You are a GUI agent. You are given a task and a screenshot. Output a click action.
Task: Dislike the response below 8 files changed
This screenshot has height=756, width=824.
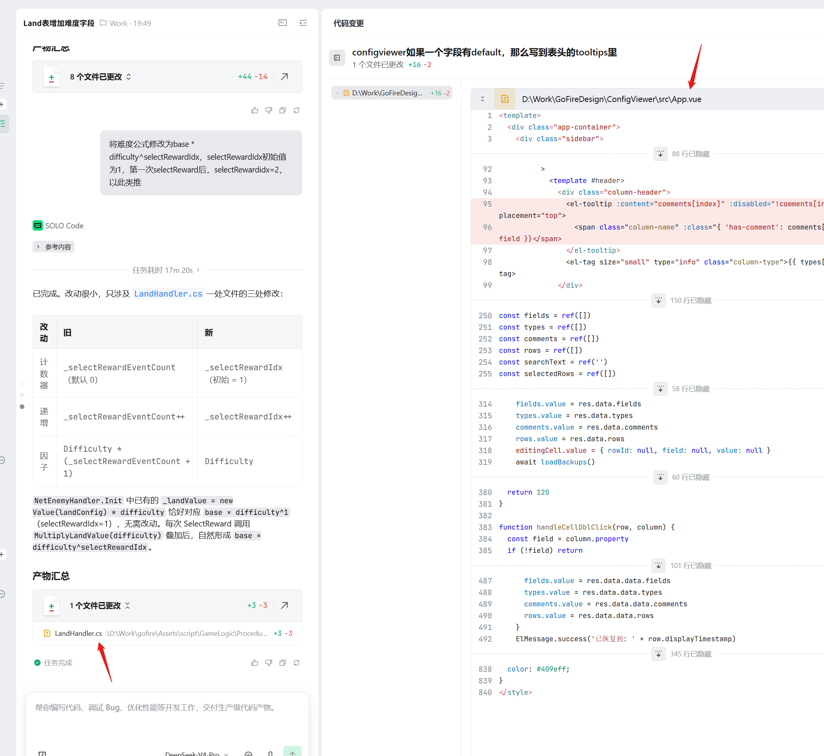(x=268, y=110)
